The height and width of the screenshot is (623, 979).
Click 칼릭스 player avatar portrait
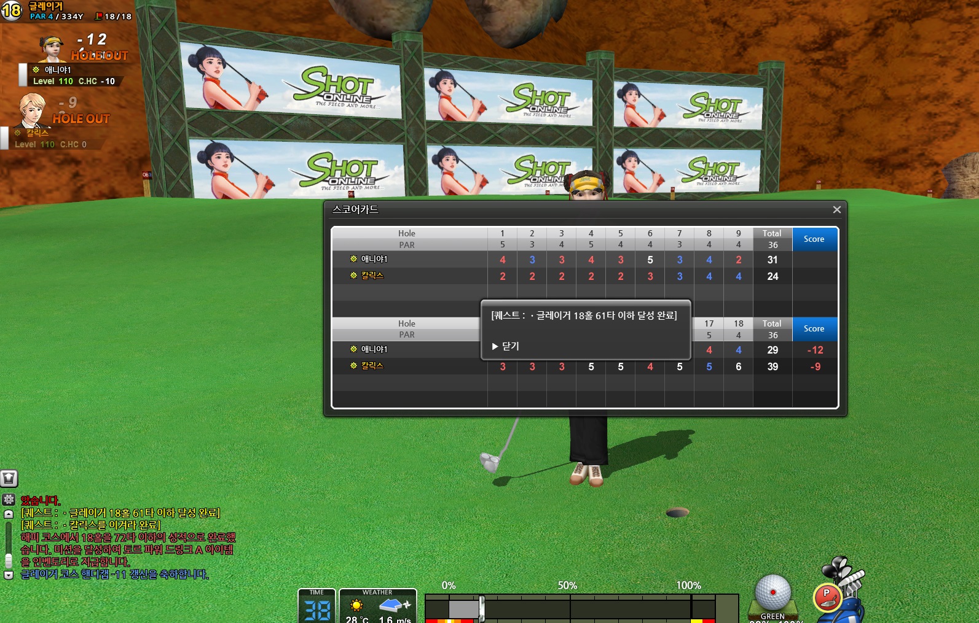pos(32,110)
